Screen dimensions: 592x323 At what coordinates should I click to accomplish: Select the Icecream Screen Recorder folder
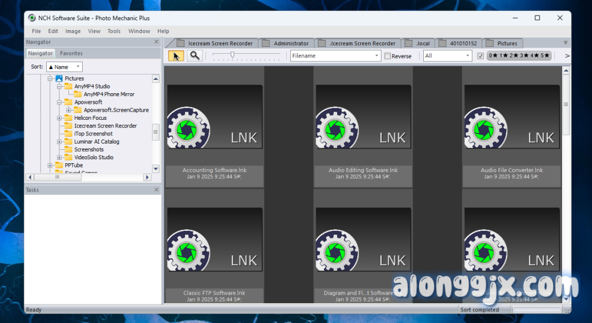tap(105, 126)
